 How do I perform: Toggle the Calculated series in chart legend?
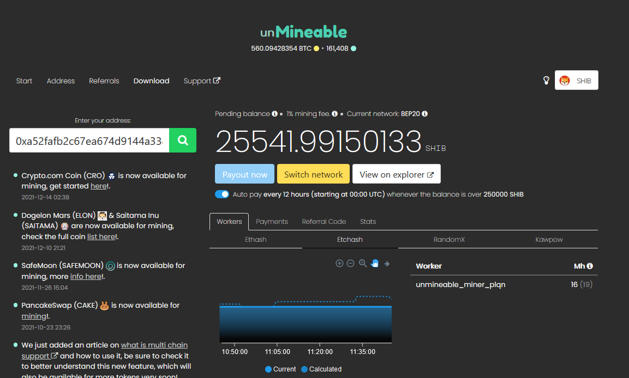click(321, 369)
